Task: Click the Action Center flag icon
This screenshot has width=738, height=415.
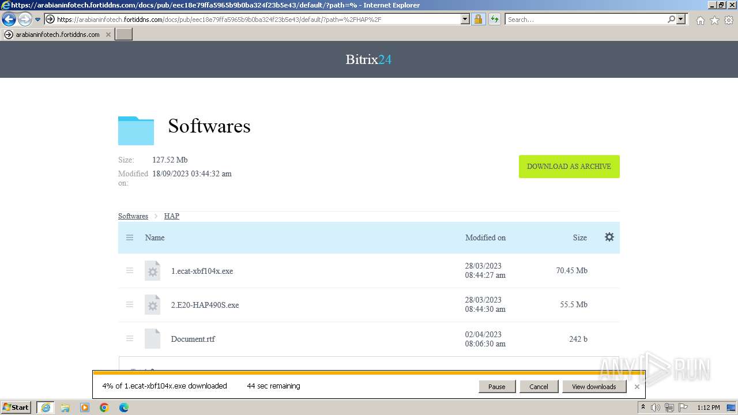Action: coord(683,408)
